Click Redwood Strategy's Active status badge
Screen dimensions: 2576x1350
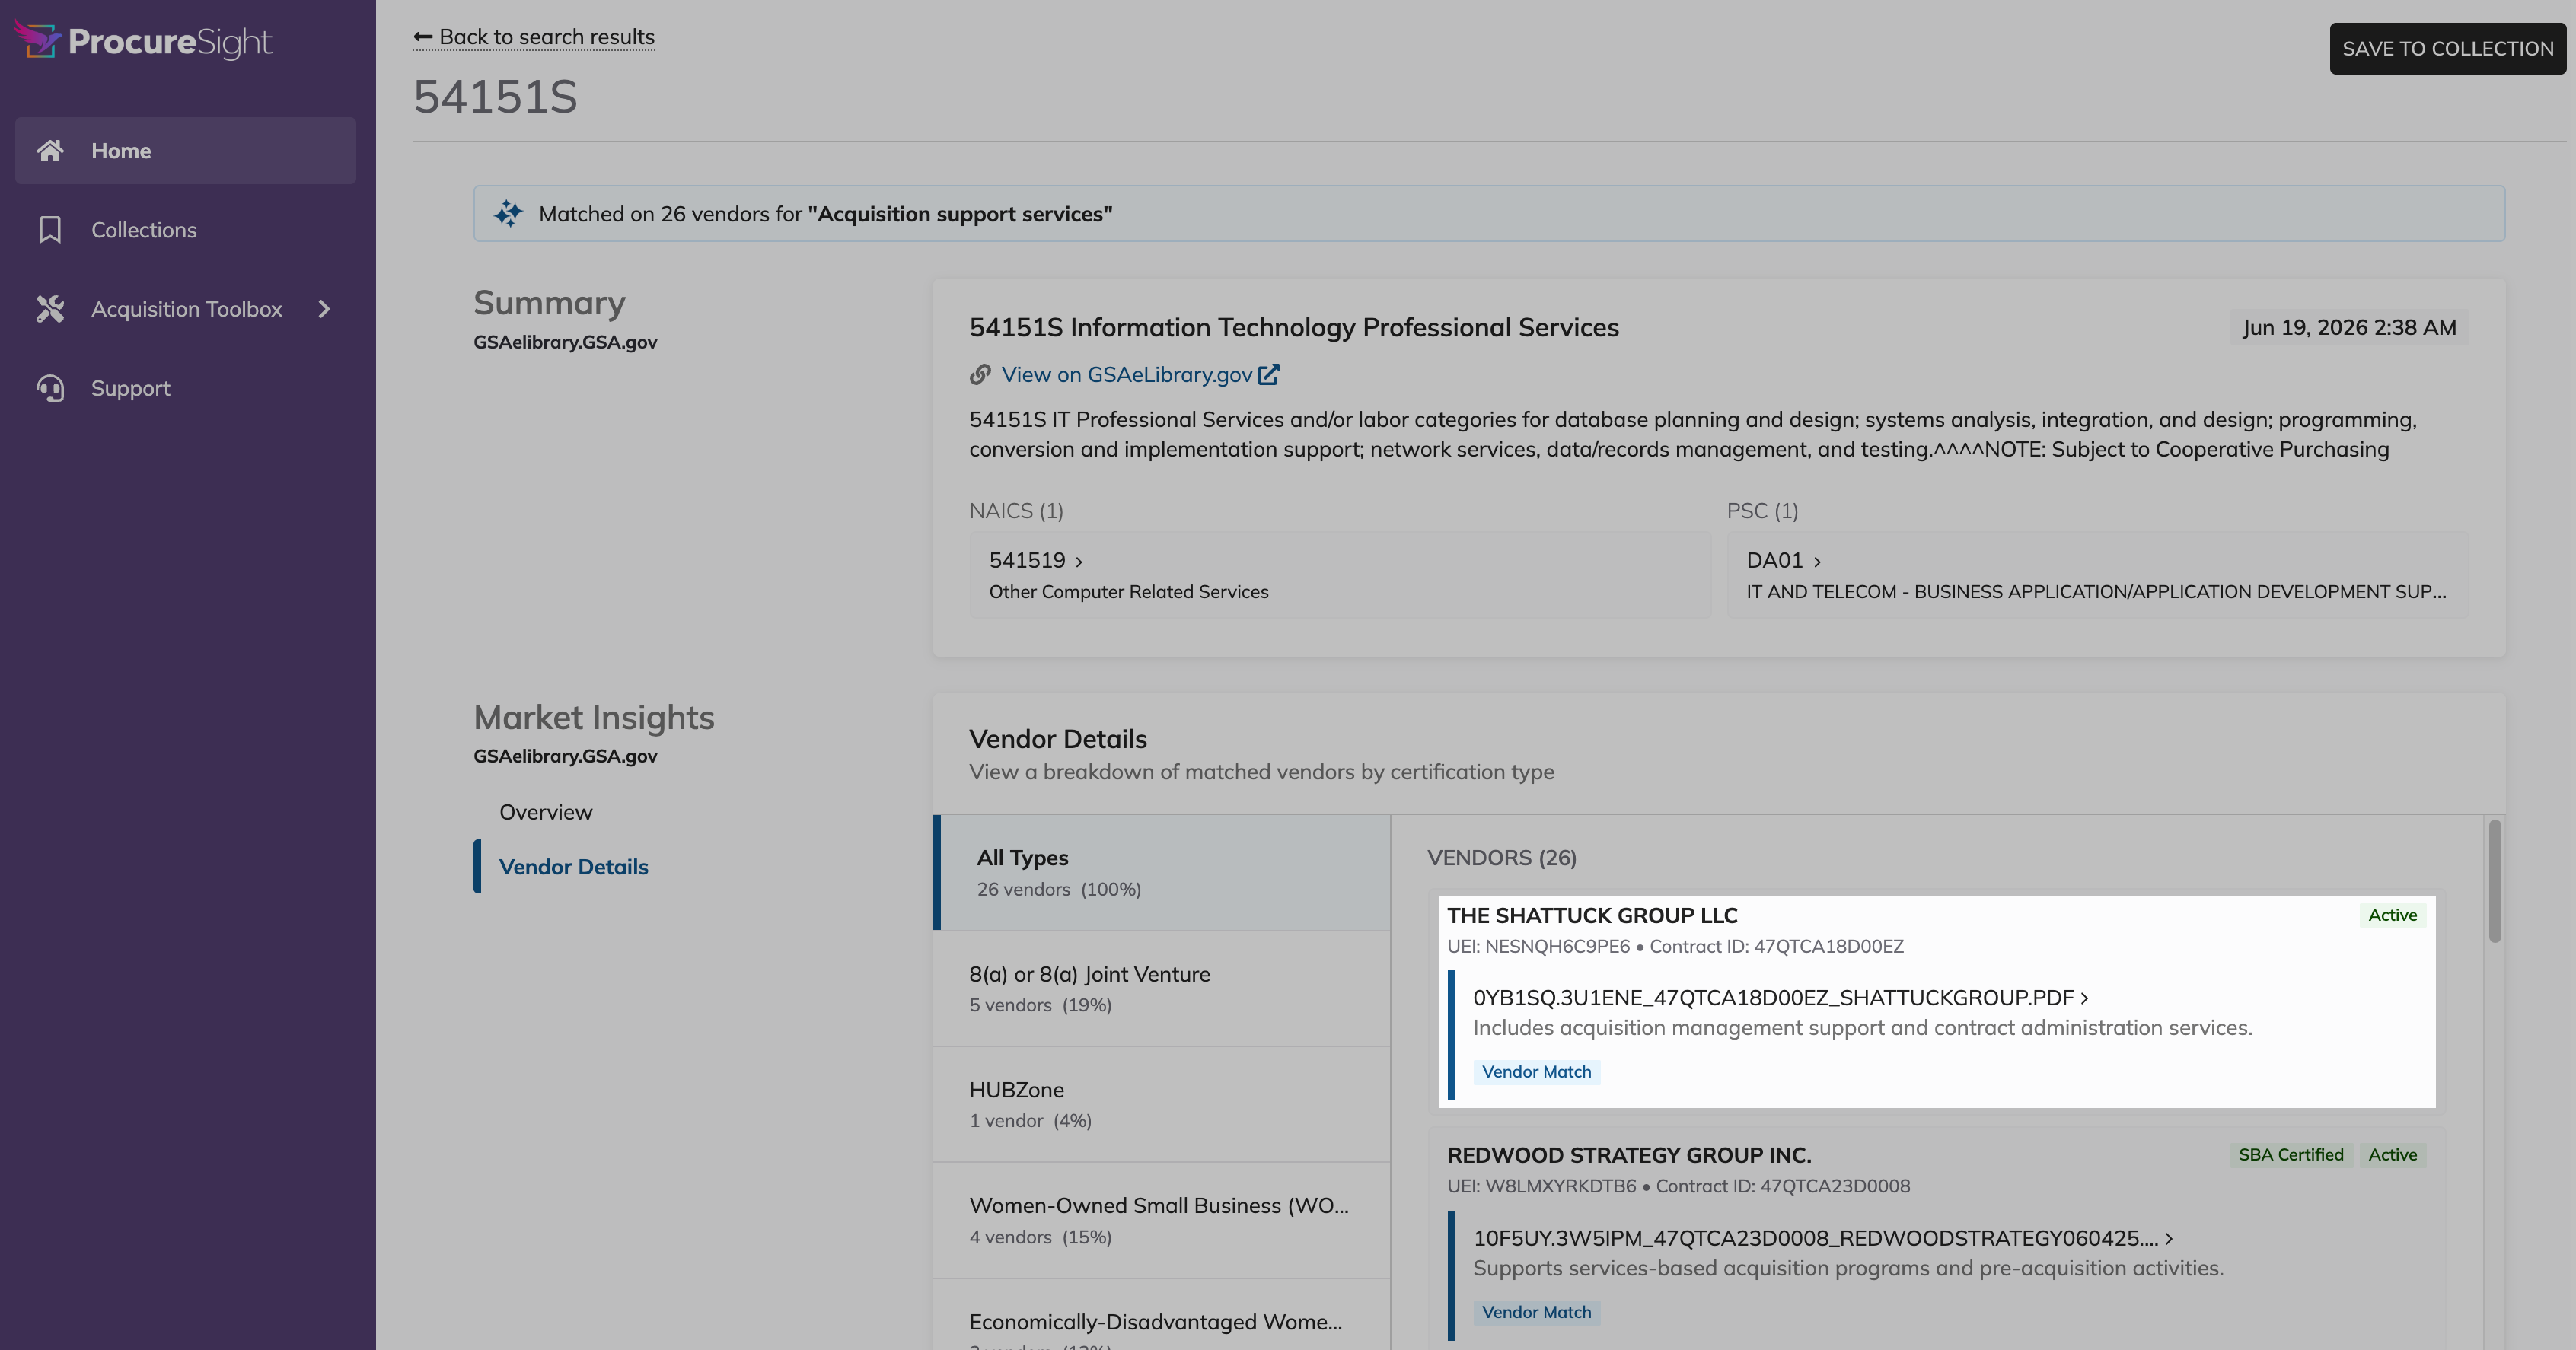pyautogui.click(x=2392, y=1155)
